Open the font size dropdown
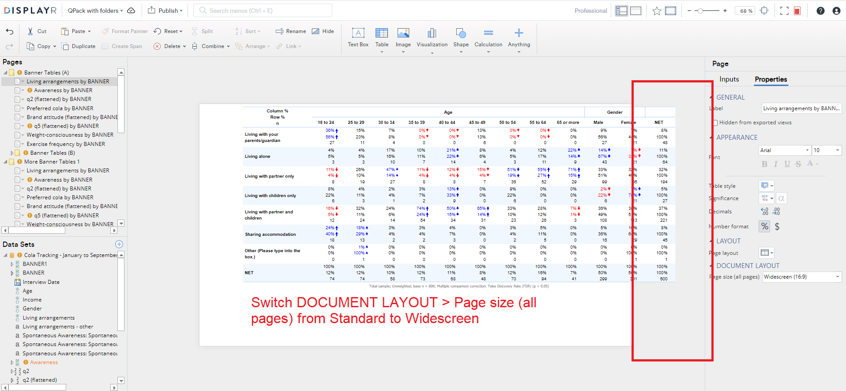This screenshot has width=846, height=391. [x=827, y=150]
